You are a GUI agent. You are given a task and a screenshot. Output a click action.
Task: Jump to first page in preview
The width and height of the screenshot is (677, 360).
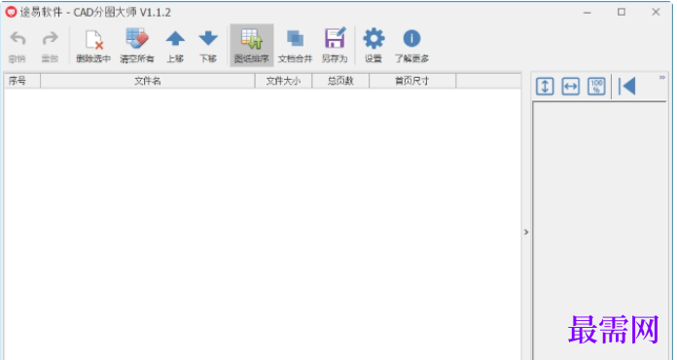pos(627,87)
